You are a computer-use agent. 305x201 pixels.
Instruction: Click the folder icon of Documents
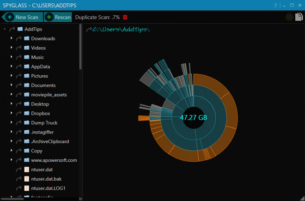(27, 85)
